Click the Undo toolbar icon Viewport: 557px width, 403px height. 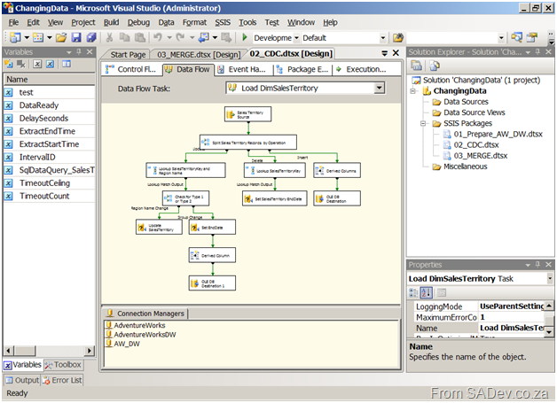click(x=158, y=37)
